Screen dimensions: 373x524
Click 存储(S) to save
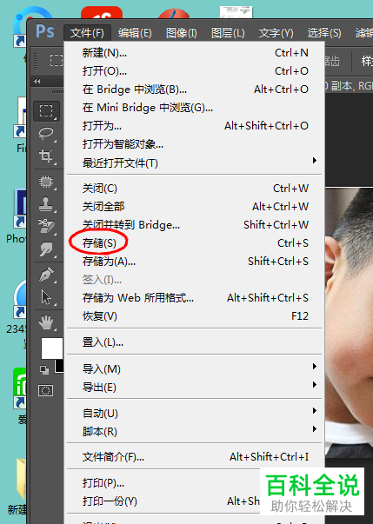pos(195,243)
